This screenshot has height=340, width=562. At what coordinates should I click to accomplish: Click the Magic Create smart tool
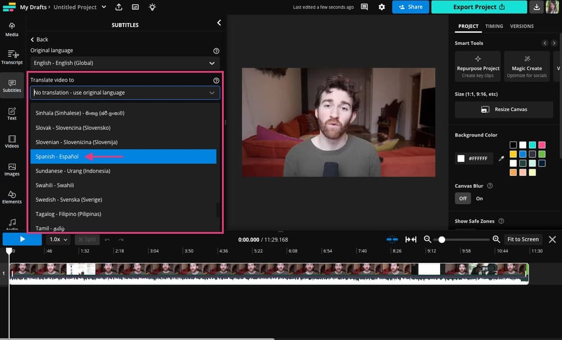[x=527, y=66]
